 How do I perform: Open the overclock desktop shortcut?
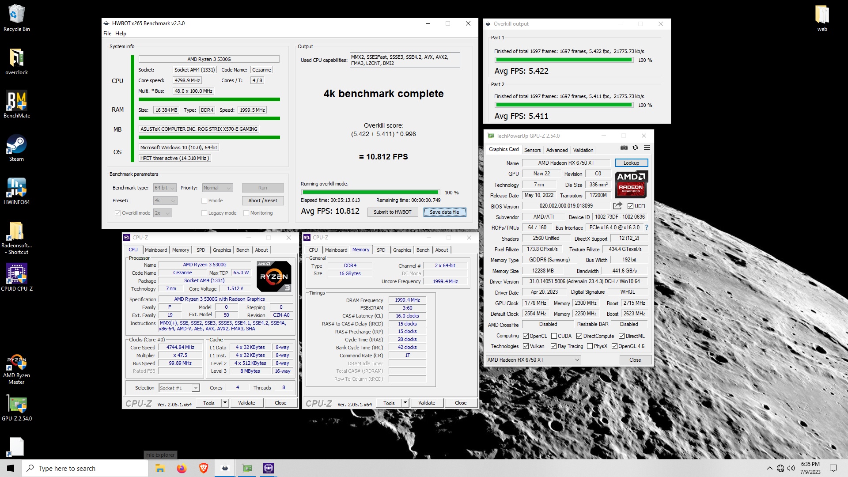17,62
